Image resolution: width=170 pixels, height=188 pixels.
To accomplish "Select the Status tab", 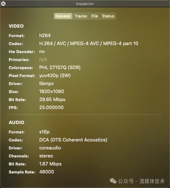I will [x=108, y=16].
